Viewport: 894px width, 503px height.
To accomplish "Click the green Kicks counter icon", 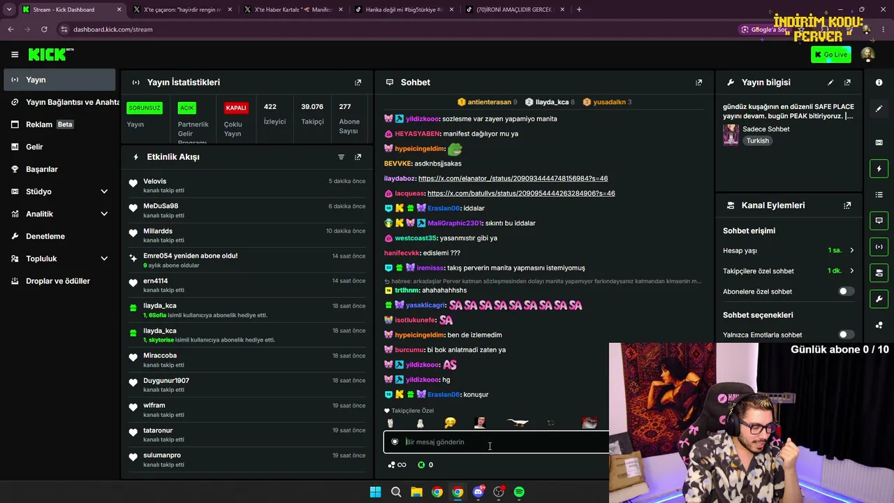I will click(421, 465).
